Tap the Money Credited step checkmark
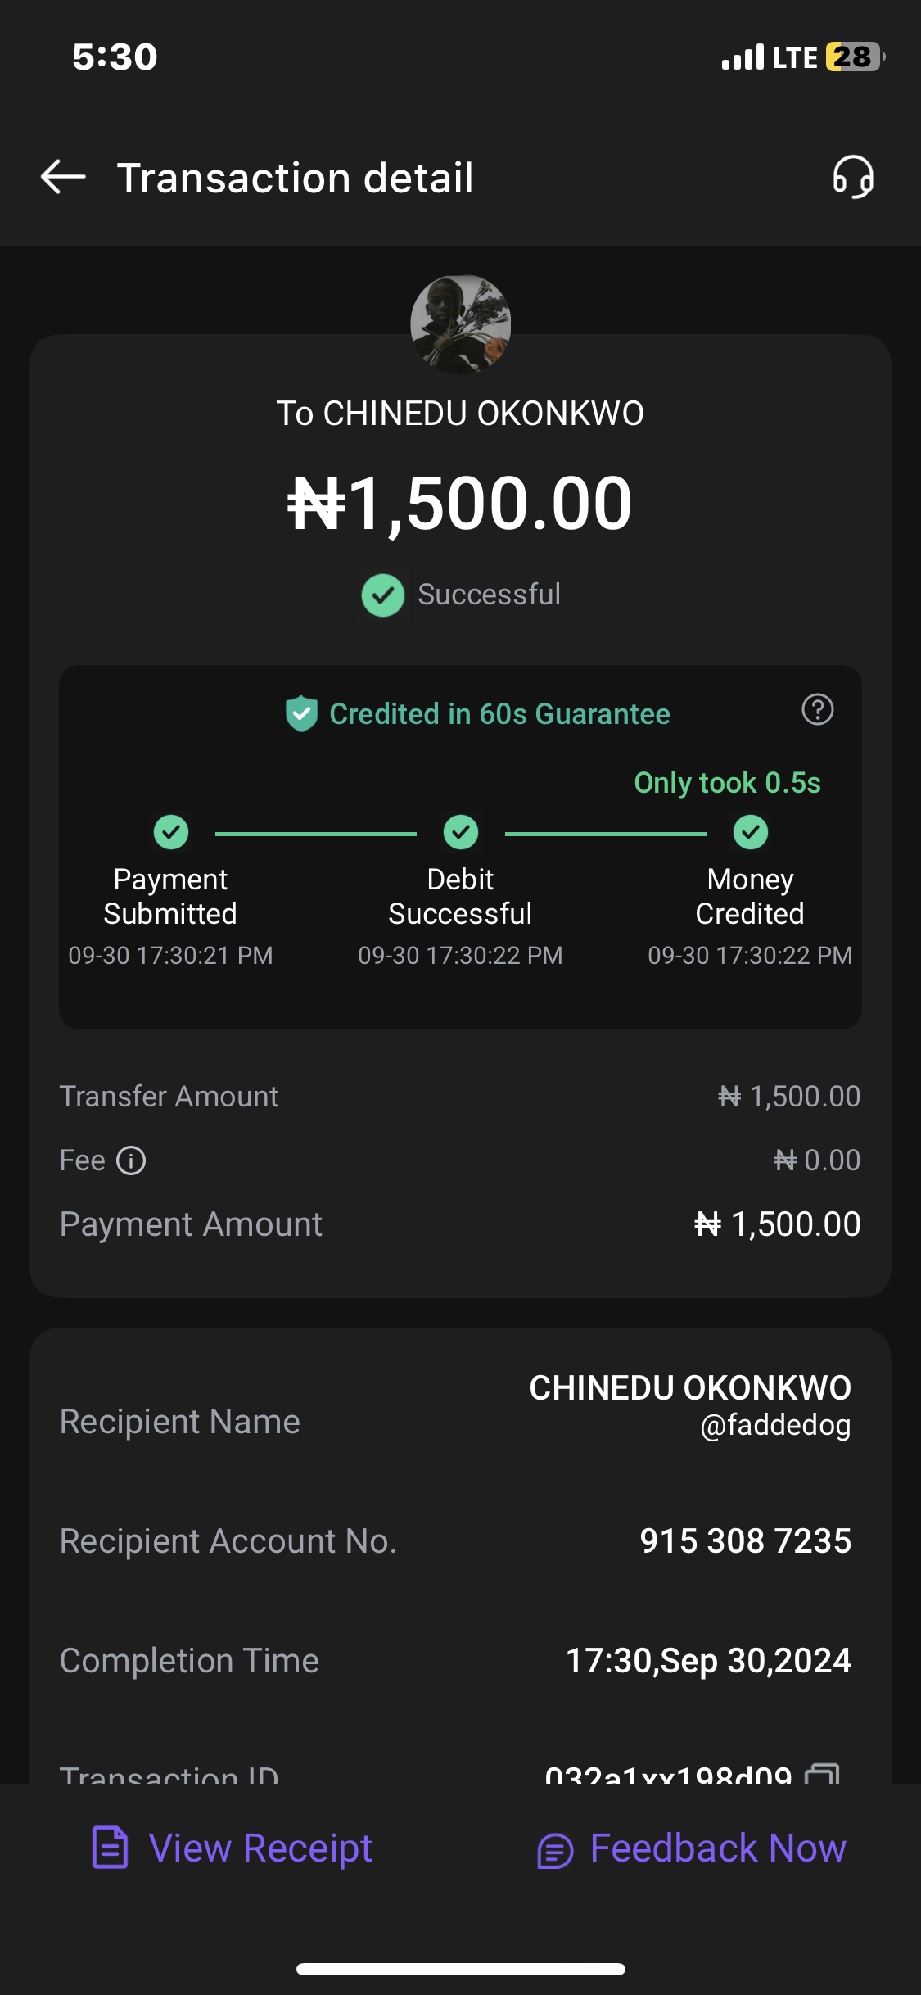The height and width of the screenshot is (1995, 921). (x=750, y=832)
